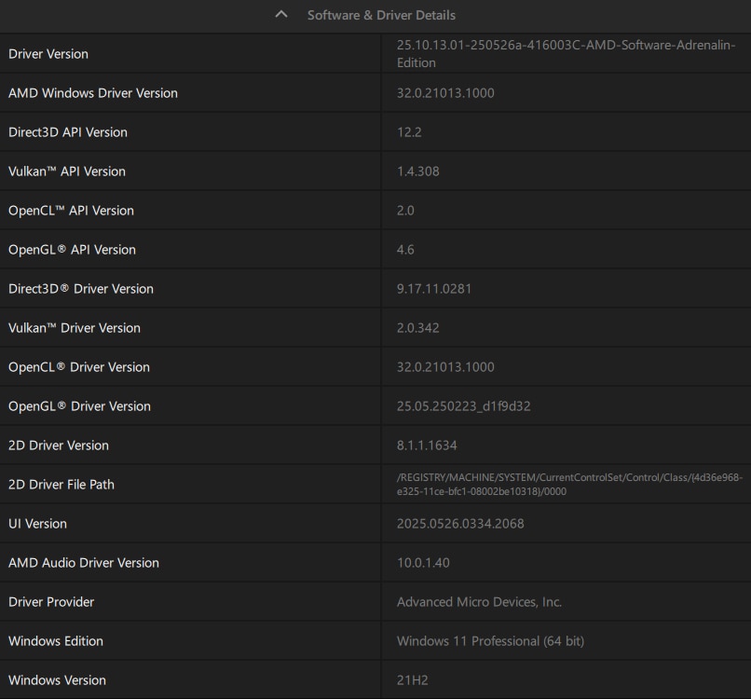
Task: Click value 32.0.21013.1000 beside AMD Windows Driver Version
Action: (445, 93)
